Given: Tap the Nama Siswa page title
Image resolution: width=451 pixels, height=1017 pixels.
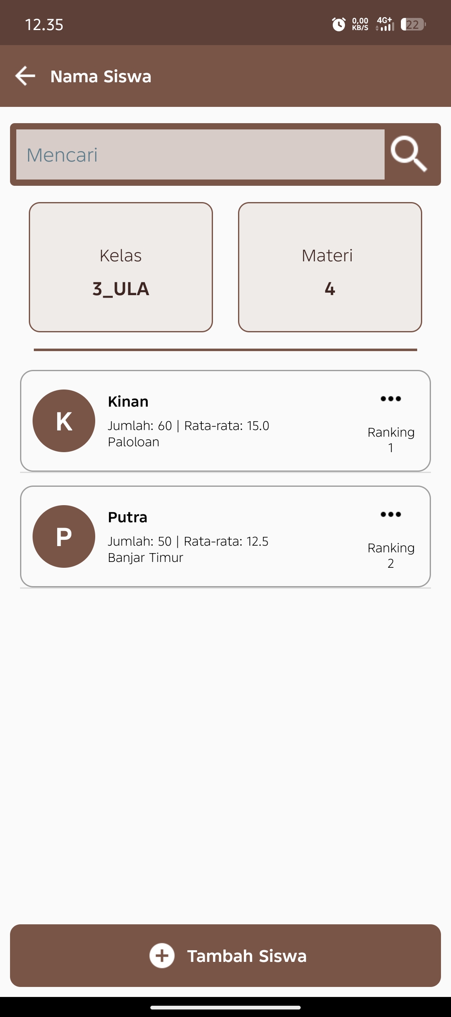Looking at the screenshot, I should [101, 76].
